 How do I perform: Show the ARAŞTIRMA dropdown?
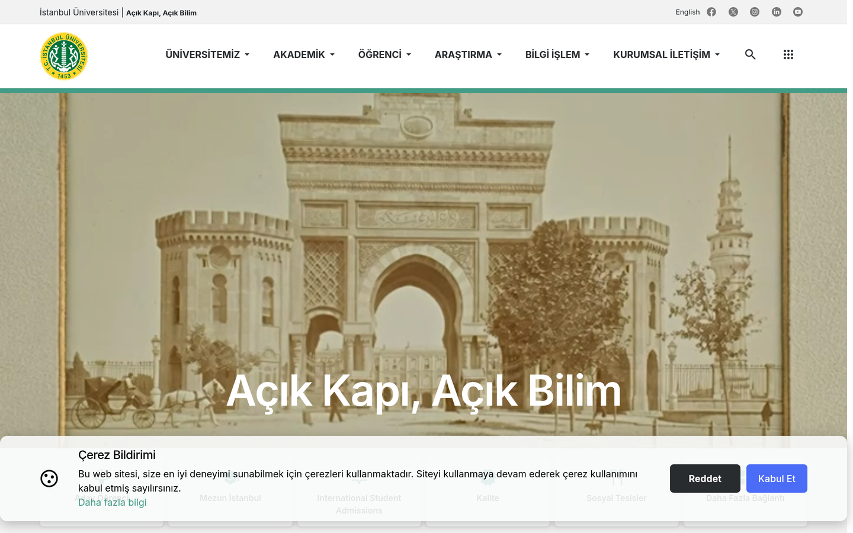(x=468, y=54)
